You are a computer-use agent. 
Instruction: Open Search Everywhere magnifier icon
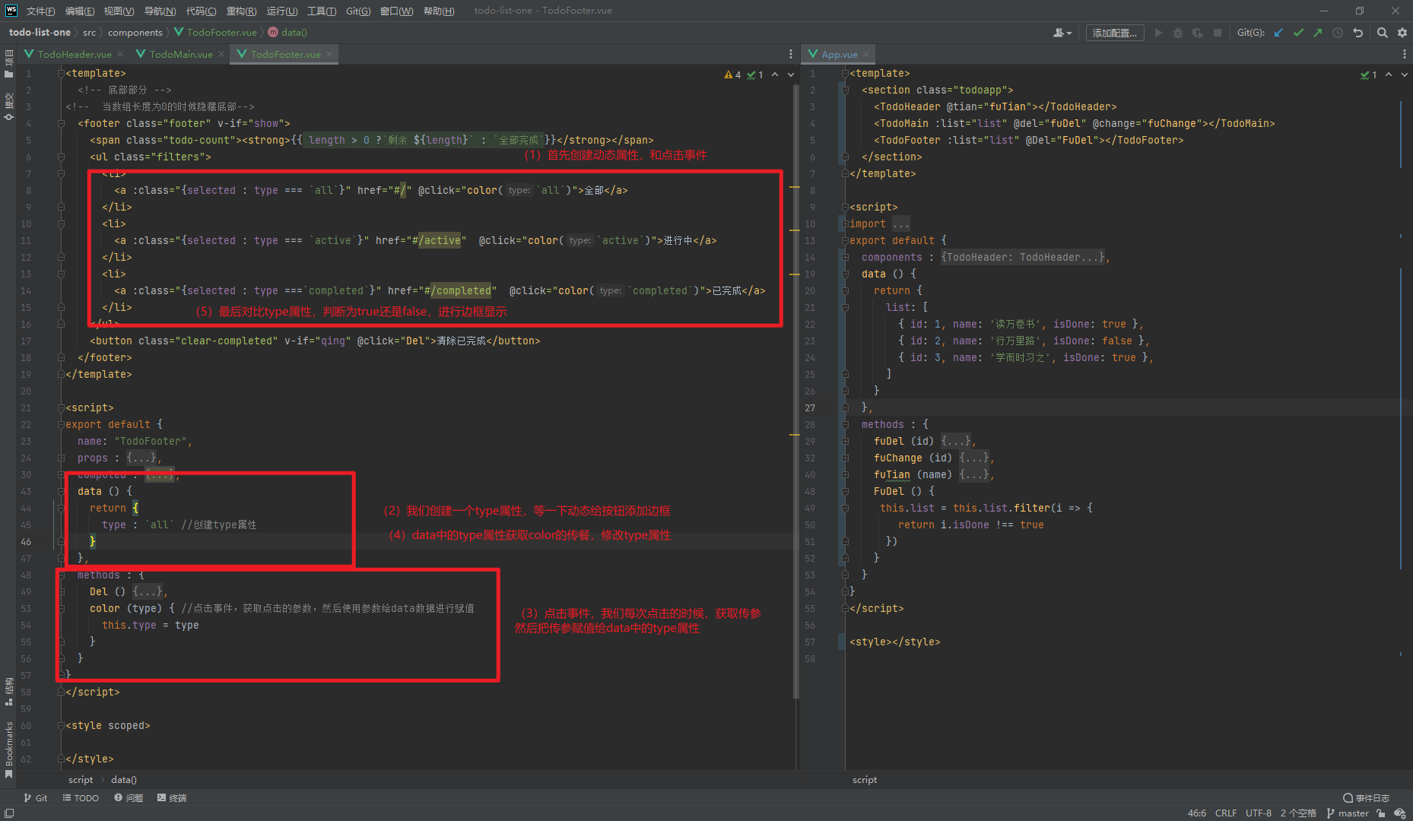[x=1383, y=33]
